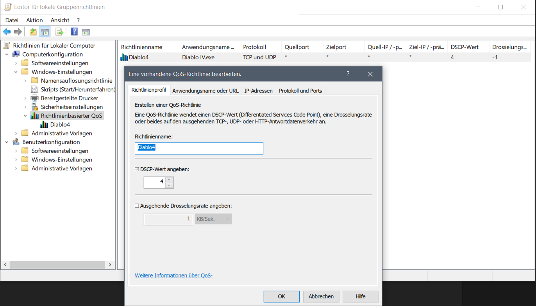Viewport: 536px width, 306px height.
Task: Click the Richtlinienname text field
Action: pos(199,148)
